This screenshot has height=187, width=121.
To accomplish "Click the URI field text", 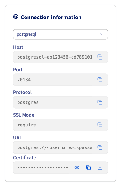I will 55,147.
